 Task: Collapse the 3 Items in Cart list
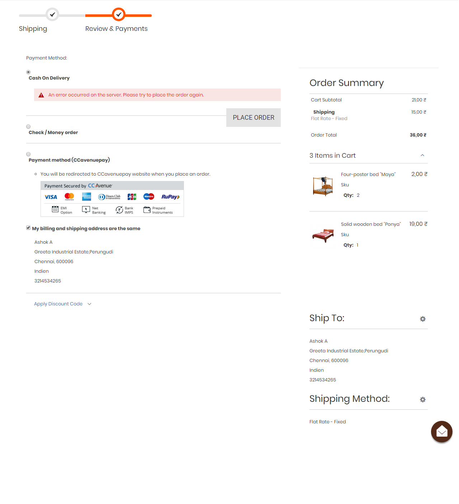tap(422, 155)
